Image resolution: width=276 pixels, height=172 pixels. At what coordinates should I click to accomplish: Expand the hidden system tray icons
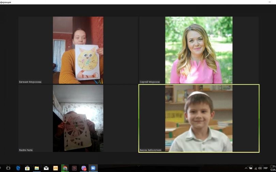(246, 168)
